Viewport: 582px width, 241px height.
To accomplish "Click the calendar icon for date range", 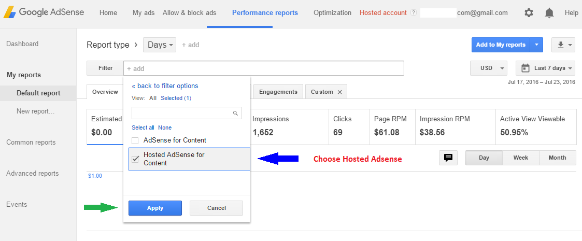I will (x=525, y=68).
